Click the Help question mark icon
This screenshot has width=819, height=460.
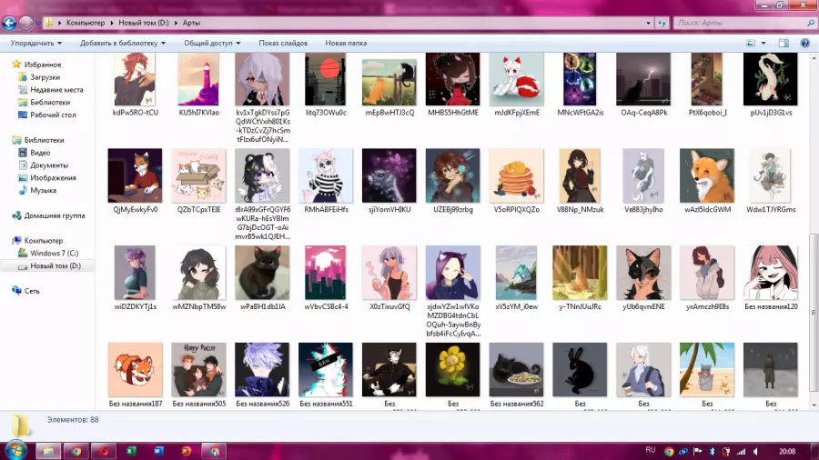804,43
